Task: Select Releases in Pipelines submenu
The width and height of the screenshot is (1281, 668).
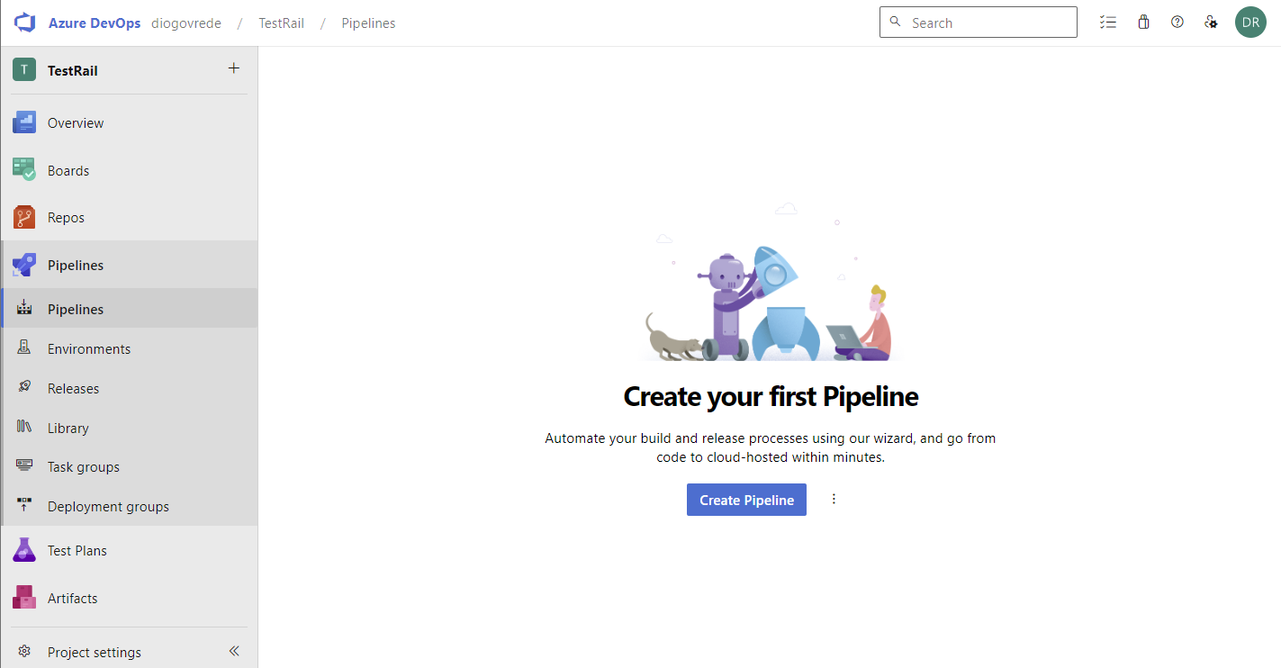Action: pyautogui.click(x=73, y=389)
